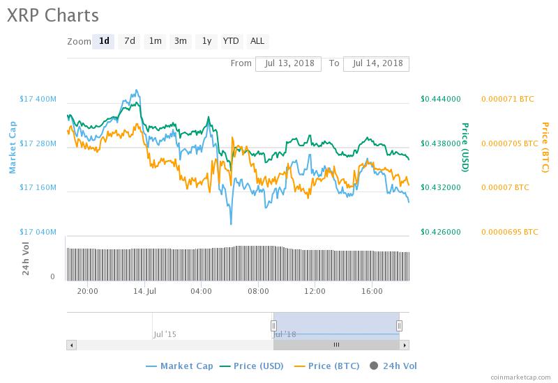Click the $17 160M market cap axis label

coord(38,187)
